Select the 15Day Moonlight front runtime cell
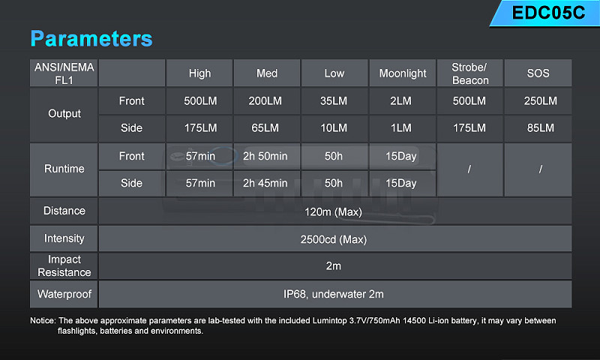 pos(403,156)
